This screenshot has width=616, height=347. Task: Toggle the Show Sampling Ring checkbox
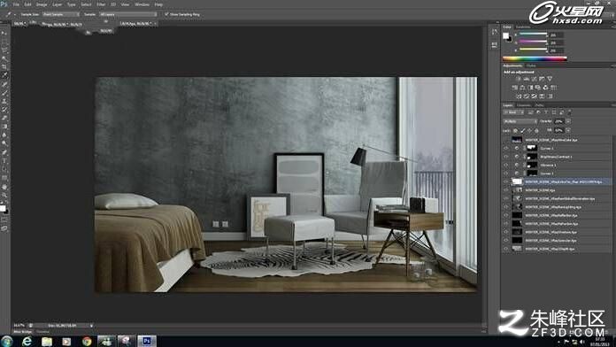click(166, 14)
